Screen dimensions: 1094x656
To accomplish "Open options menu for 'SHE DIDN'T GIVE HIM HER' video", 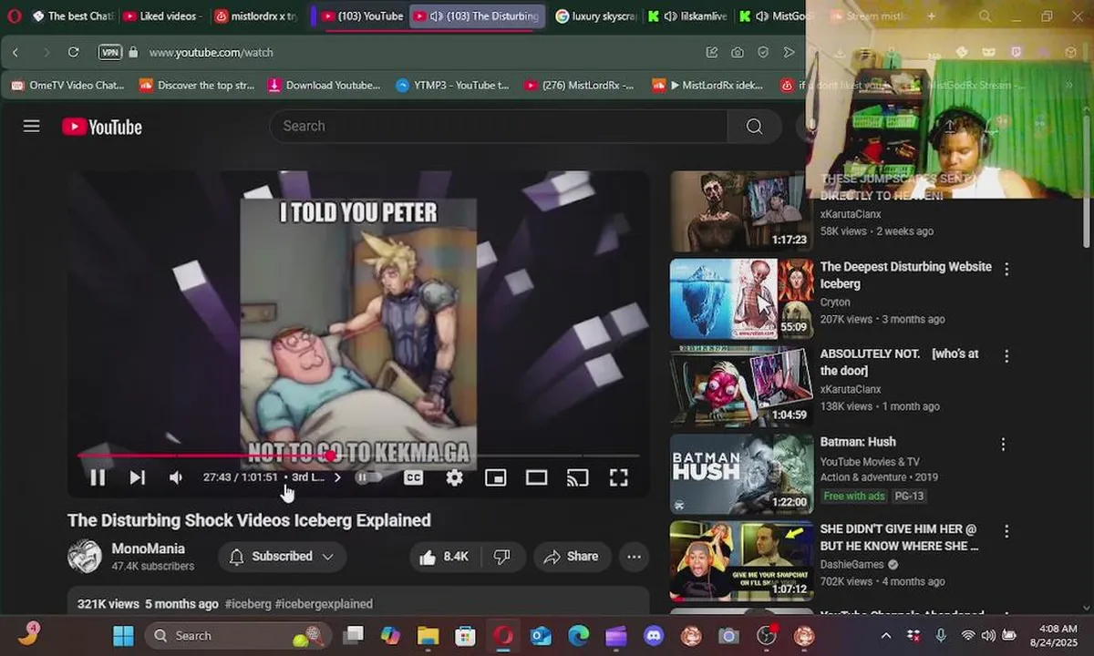I will pos(1006,531).
